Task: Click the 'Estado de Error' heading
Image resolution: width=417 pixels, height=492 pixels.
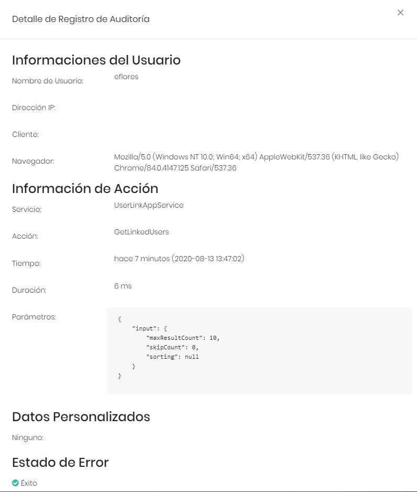Action: (x=60, y=463)
